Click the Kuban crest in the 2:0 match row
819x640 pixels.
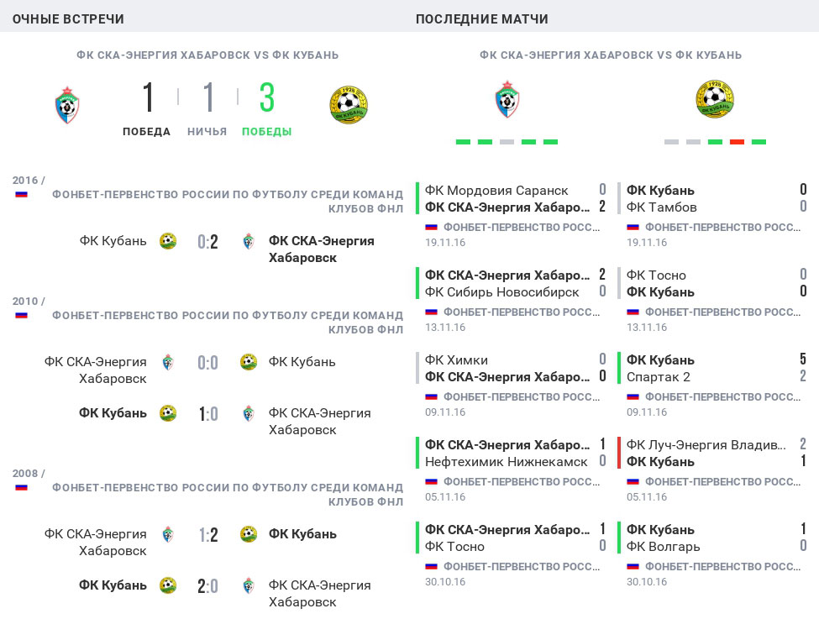coord(168,585)
